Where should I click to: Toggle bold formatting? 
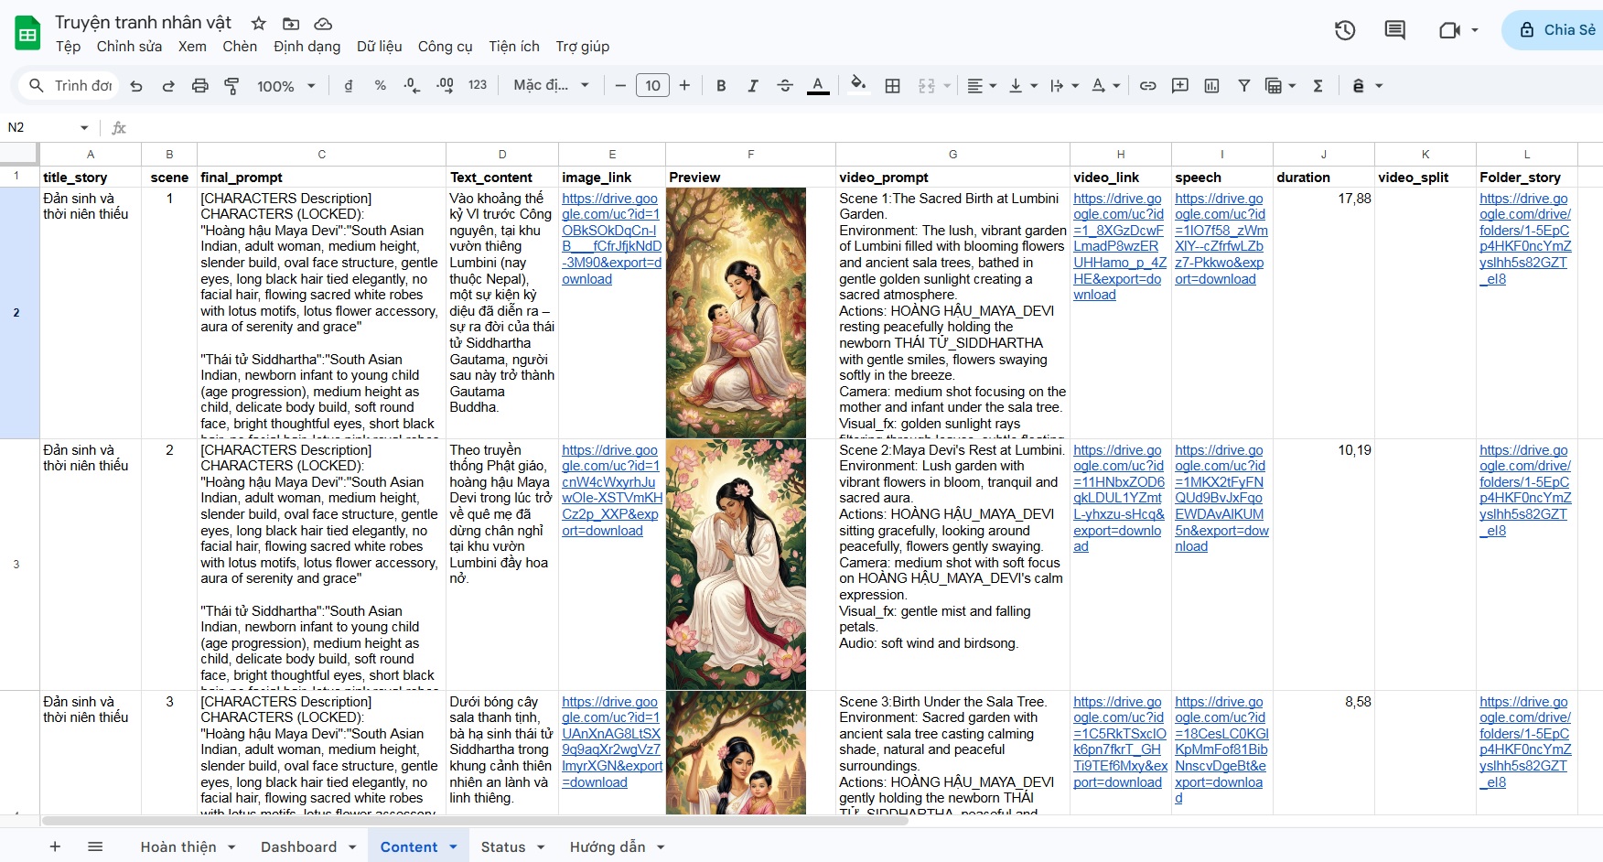coord(721,86)
